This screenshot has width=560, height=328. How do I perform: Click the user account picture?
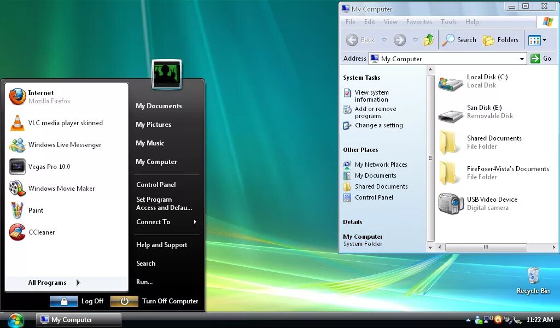click(x=166, y=74)
